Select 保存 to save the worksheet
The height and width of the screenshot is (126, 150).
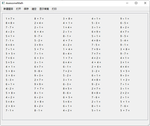coord(26,9)
